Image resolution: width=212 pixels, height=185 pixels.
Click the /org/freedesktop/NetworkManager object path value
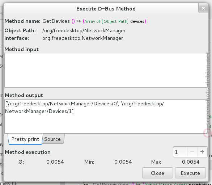[84, 30]
